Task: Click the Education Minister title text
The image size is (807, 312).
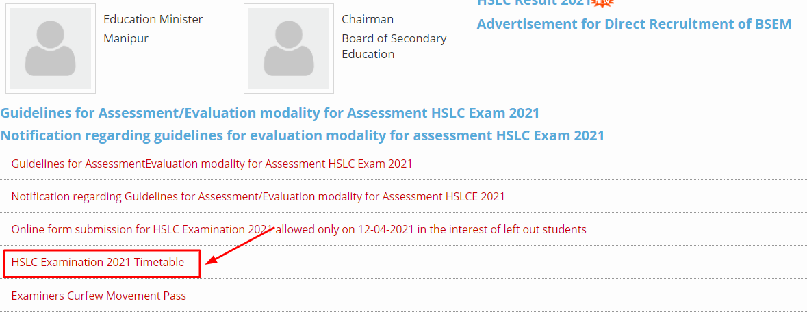Action: (153, 20)
